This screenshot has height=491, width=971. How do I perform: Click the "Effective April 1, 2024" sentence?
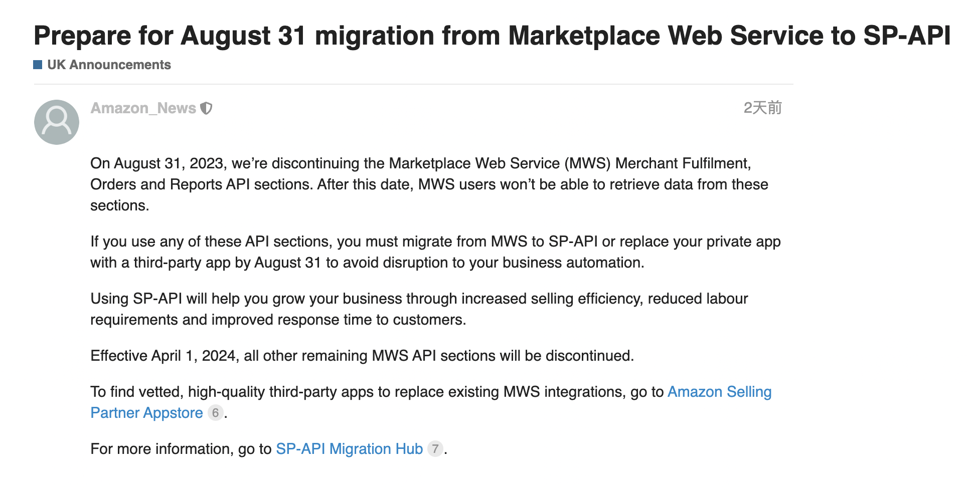pos(362,356)
